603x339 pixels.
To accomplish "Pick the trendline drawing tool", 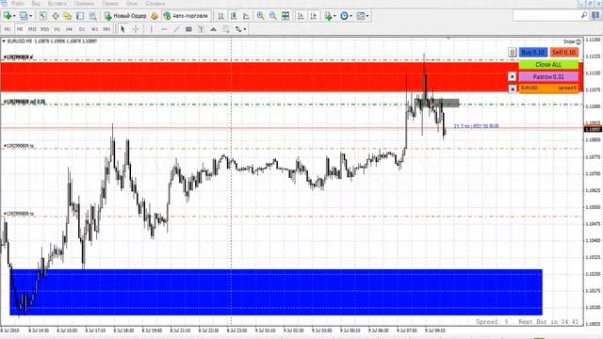I will (176, 29).
